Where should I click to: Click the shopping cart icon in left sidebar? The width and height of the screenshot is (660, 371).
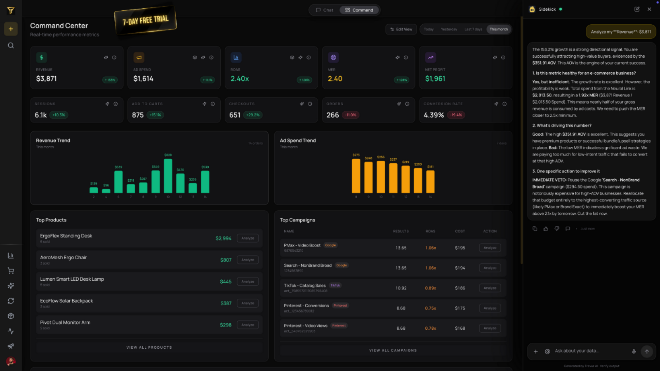pos(11,271)
